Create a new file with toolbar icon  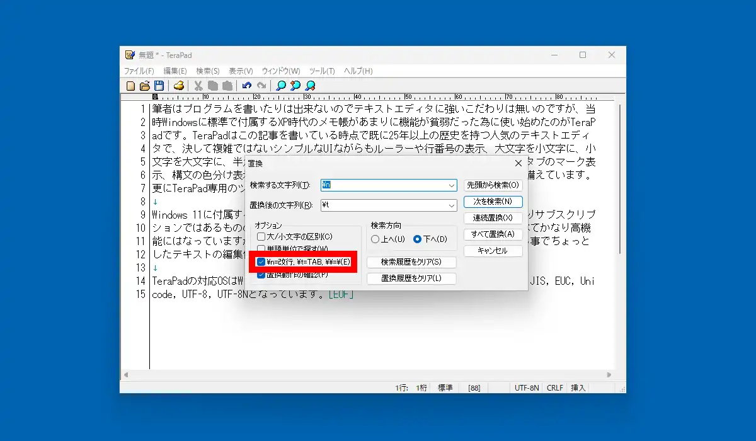(131, 86)
